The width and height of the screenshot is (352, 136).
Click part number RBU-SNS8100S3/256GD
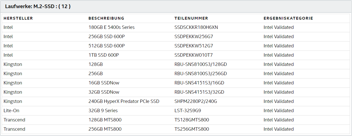click(201, 74)
